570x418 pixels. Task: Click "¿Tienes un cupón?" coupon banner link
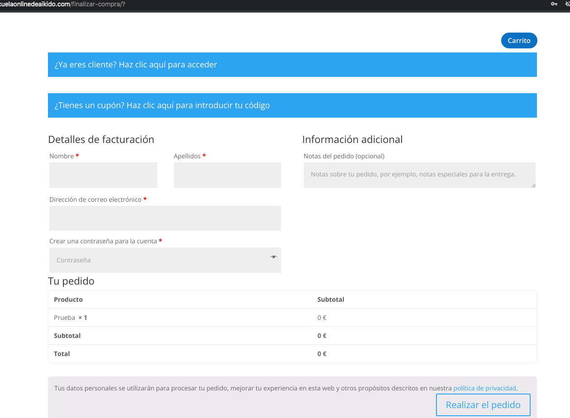pos(162,105)
